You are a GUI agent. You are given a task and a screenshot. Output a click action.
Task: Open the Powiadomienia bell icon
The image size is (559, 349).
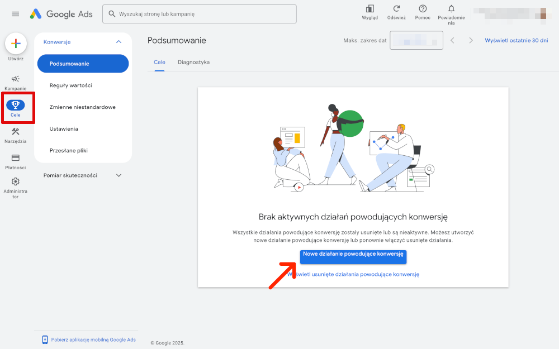click(451, 9)
